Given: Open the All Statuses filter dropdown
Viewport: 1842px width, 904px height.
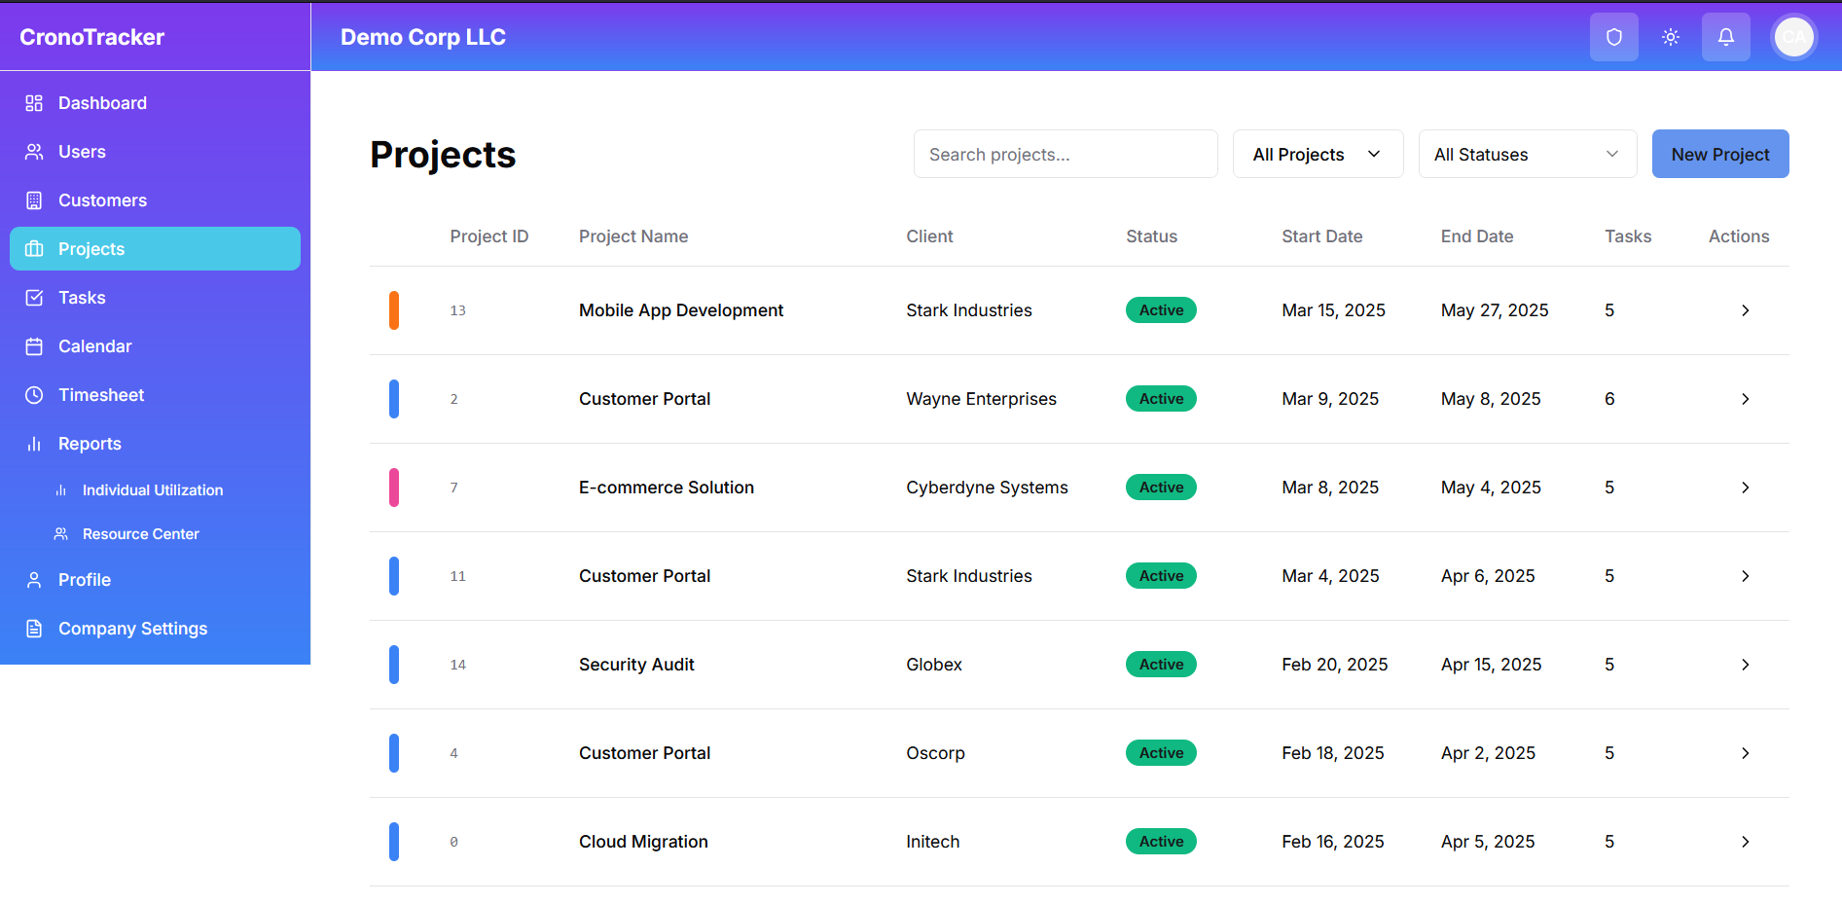Looking at the screenshot, I should (x=1528, y=154).
